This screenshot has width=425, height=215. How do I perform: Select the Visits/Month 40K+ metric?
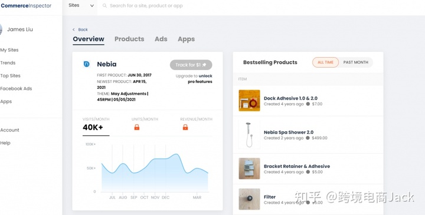click(96, 125)
